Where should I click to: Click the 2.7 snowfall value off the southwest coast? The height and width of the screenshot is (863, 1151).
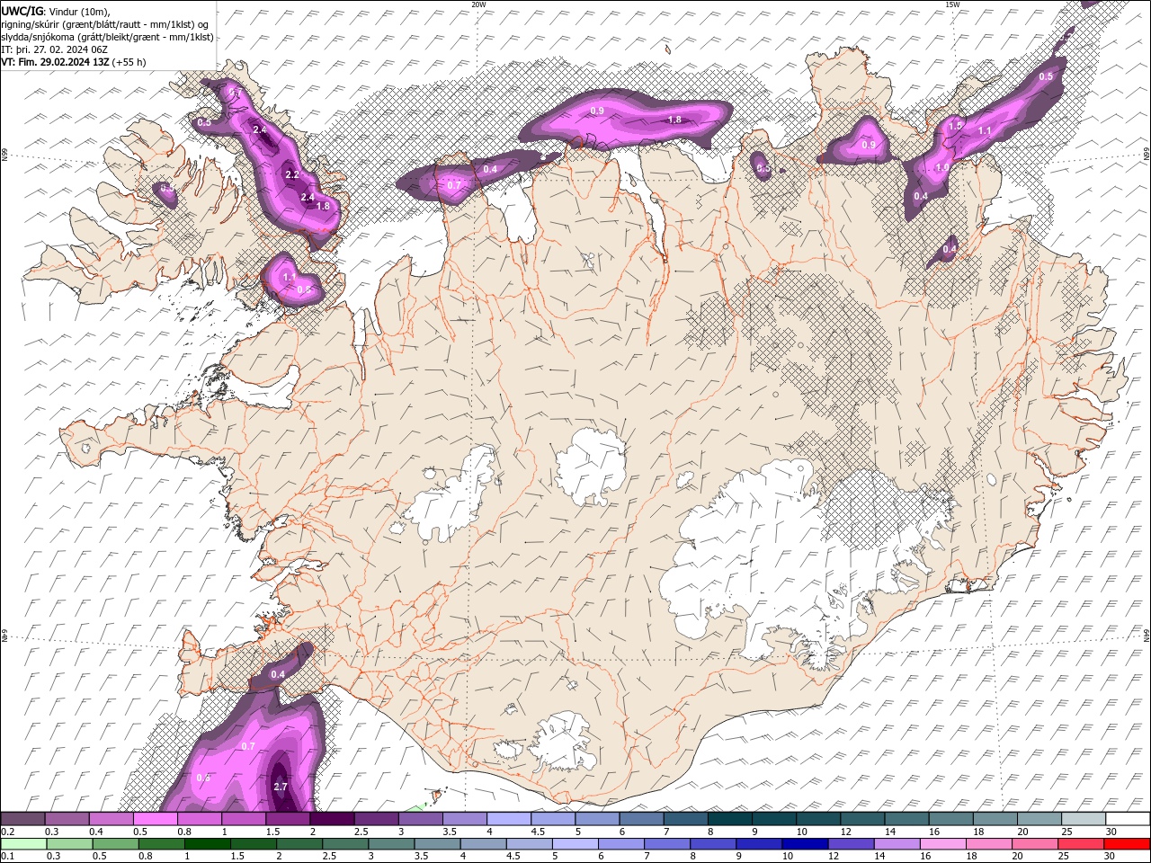(280, 787)
